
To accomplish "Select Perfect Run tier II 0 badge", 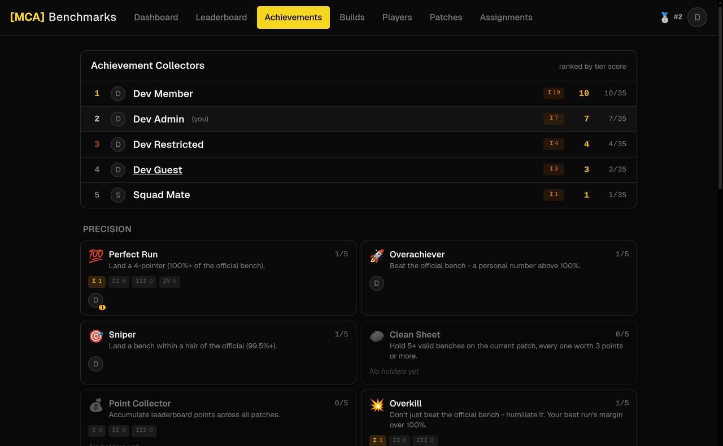I will (119, 281).
